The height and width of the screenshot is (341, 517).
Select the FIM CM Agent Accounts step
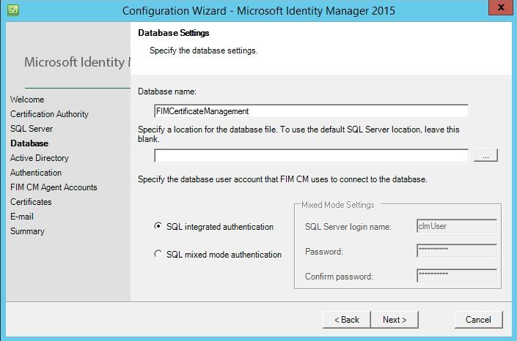click(54, 187)
